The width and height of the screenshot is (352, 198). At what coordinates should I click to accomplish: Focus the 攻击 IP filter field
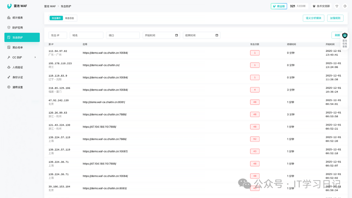pos(58,35)
